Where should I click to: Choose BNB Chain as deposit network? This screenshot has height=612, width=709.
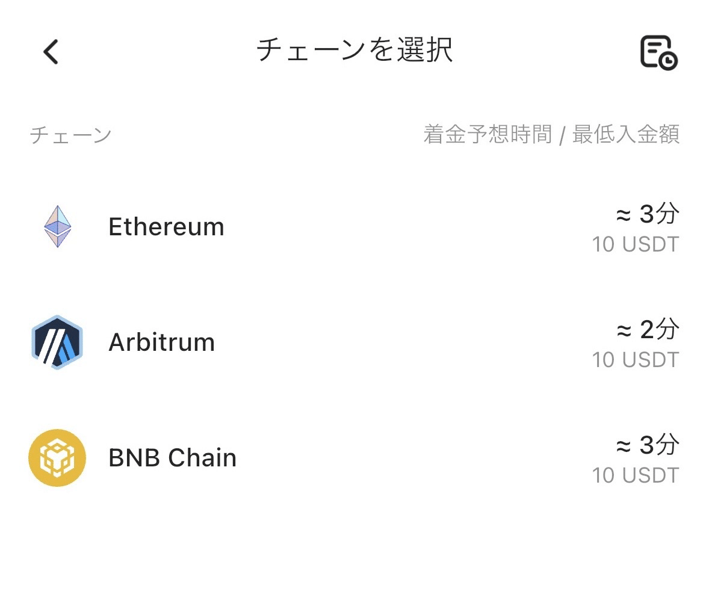[354, 457]
